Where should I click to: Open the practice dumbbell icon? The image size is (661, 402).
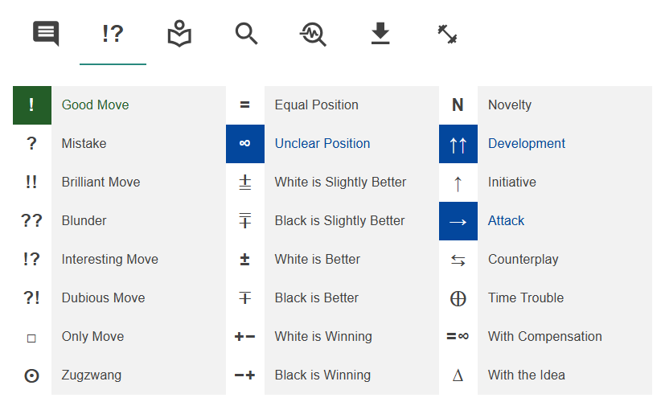pos(447,34)
